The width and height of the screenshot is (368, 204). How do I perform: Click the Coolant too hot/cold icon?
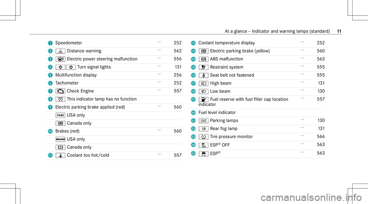60,155
